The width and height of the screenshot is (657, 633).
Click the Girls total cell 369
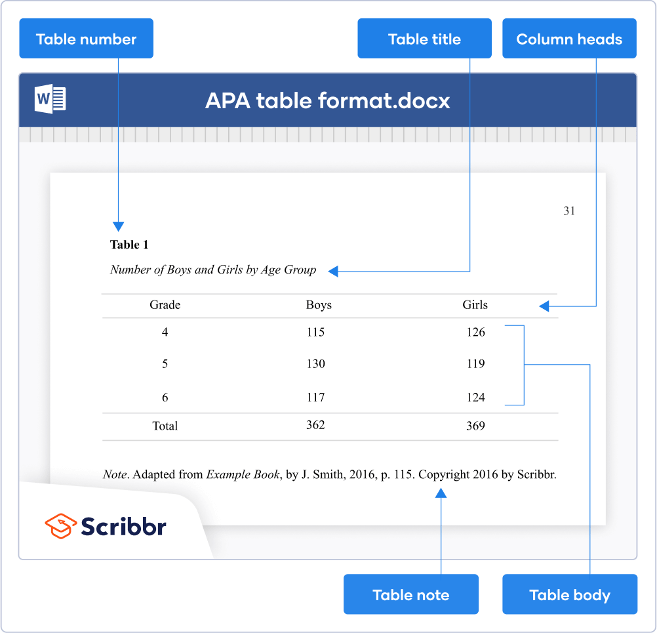click(x=475, y=426)
